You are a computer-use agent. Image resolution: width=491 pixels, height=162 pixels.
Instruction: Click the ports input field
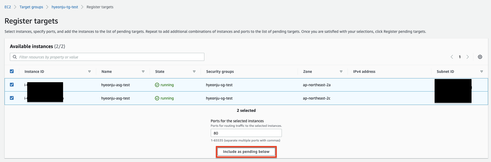coord(246,133)
